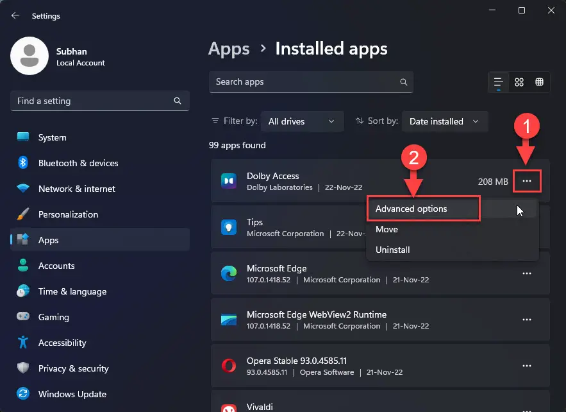Open the Subhan local account profile

[58, 56]
